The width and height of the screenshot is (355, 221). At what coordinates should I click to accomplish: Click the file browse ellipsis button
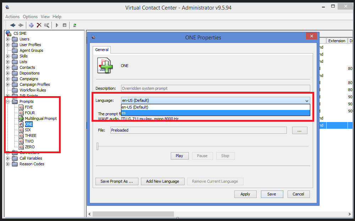coord(300,130)
